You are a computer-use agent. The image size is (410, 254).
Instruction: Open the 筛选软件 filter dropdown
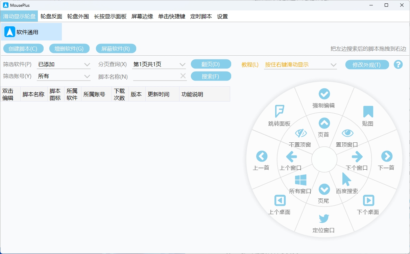[x=64, y=64]
